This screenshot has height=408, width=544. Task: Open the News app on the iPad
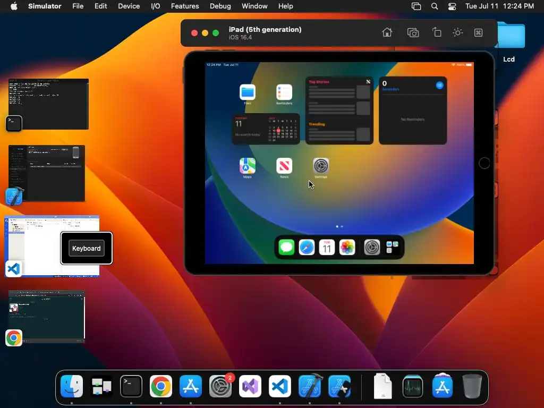pos(284,166)
